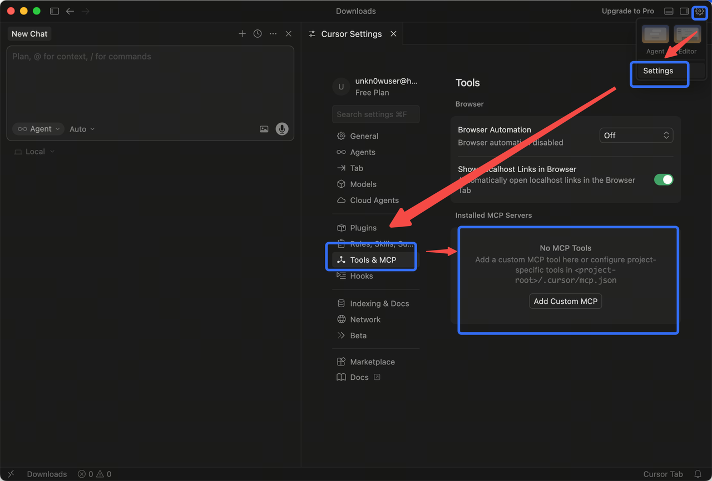
Task: Click the settings gear icon at top right
Action: click(699, 11)
